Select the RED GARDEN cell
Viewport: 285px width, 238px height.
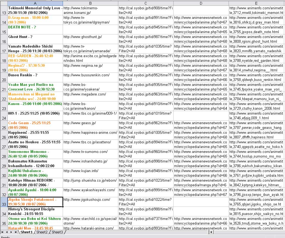coord(35,58)
